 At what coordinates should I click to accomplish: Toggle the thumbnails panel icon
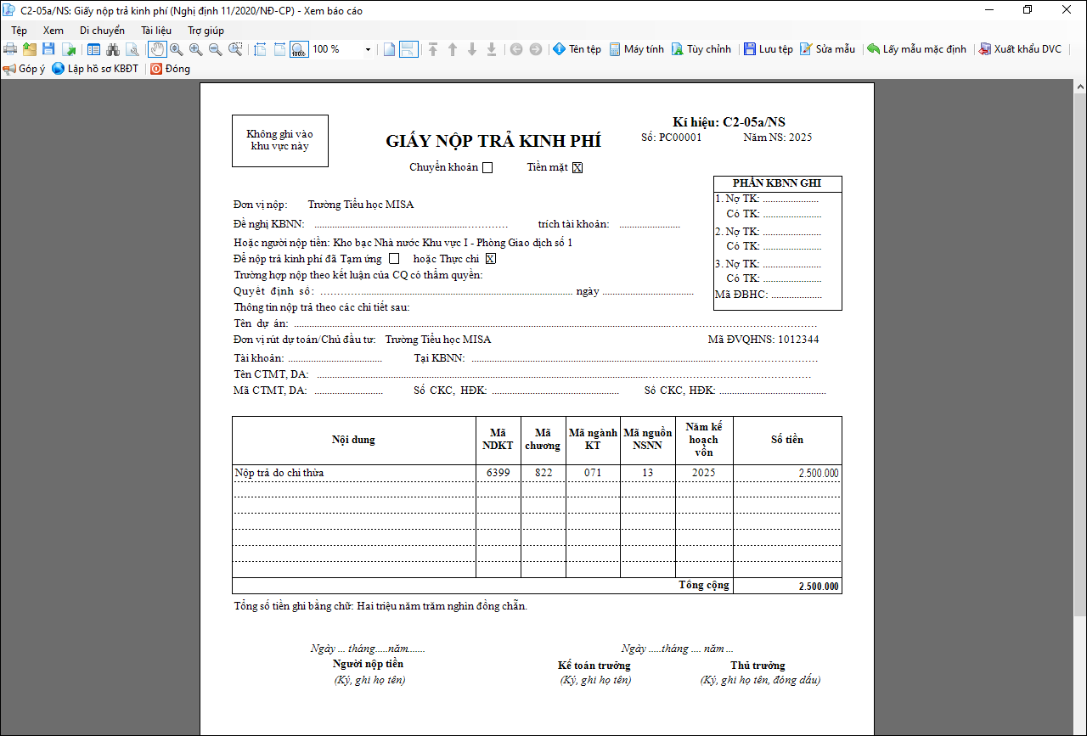(93, 49)
